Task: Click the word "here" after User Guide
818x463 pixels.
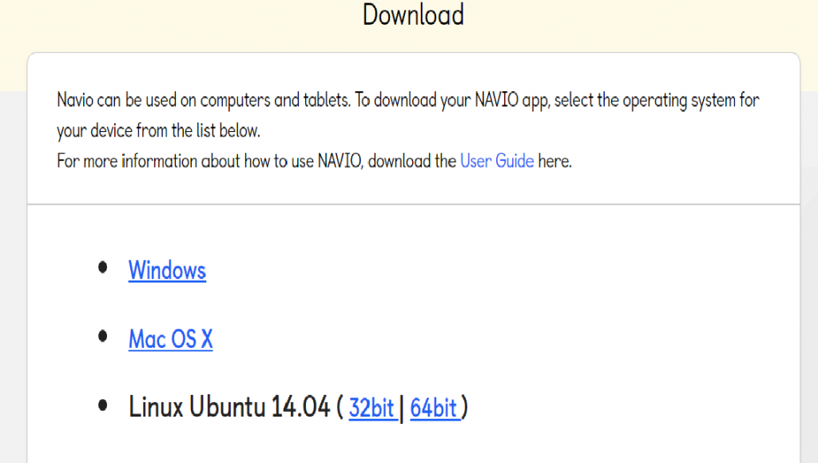Action: click(554, 161)
